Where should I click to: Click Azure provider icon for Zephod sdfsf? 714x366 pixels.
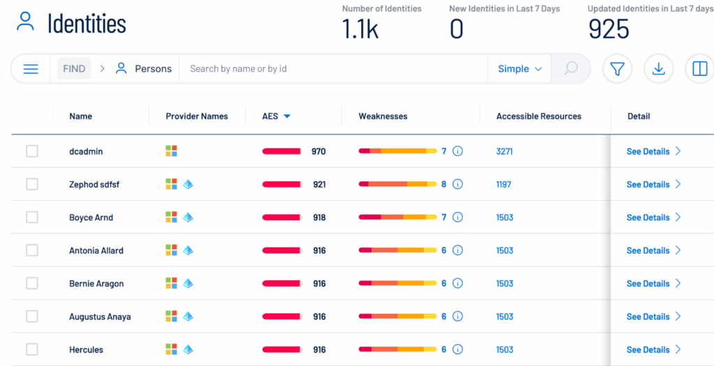pyautogui.click(x=188, y=185)
